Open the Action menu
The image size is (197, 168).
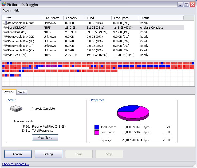click(6, 11)
